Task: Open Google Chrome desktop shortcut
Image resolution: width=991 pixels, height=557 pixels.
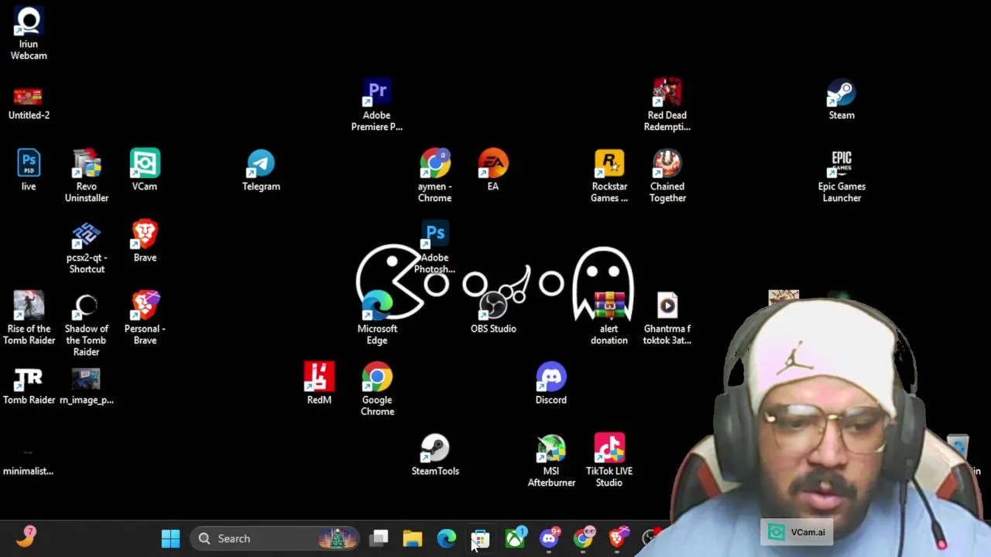Action: click(x=377, y=389)
